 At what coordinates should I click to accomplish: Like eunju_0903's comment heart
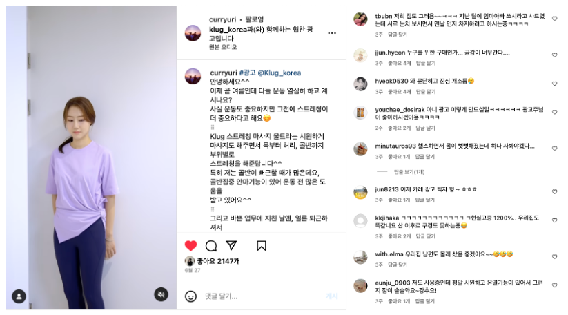pos(554,285)
